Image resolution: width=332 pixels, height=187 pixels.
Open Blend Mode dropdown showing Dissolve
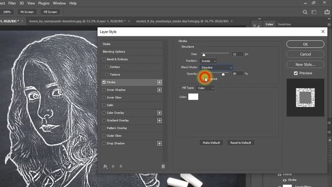click(216, 68)
